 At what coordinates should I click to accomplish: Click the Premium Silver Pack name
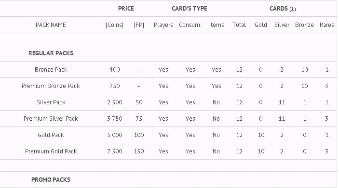tap(51, 119)
